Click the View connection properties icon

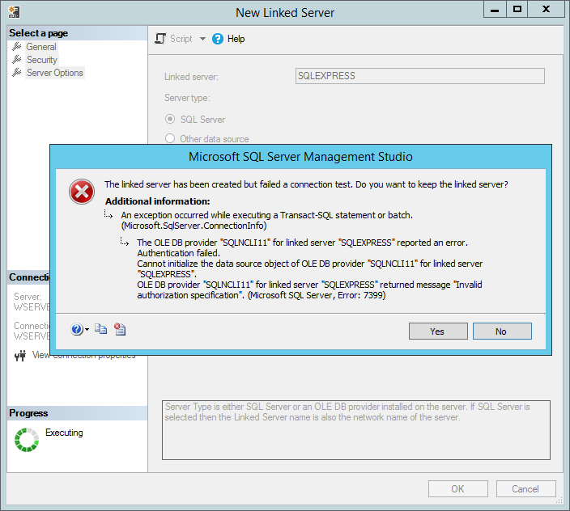[20, 355]
